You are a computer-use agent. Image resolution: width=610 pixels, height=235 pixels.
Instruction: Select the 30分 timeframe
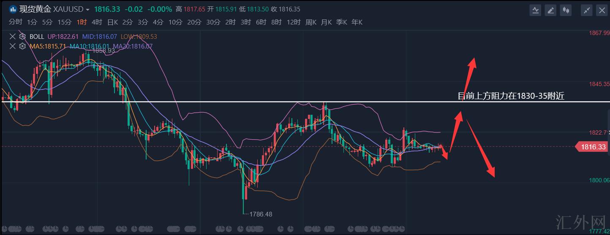(x=213, y=22)
